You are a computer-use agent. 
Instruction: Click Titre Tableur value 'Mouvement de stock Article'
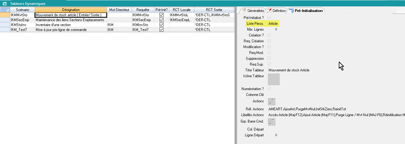coord(289,70)
